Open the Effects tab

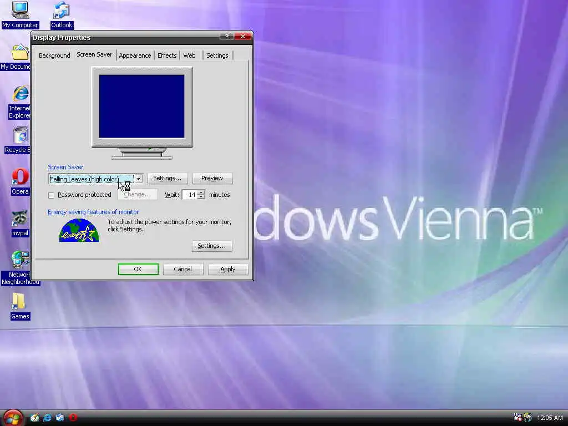pyautogui.click(x=167, y=55)
